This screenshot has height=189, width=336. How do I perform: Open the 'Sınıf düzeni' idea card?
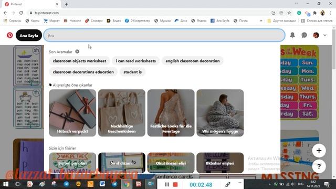pyautogui.click(x=122, y=163)
